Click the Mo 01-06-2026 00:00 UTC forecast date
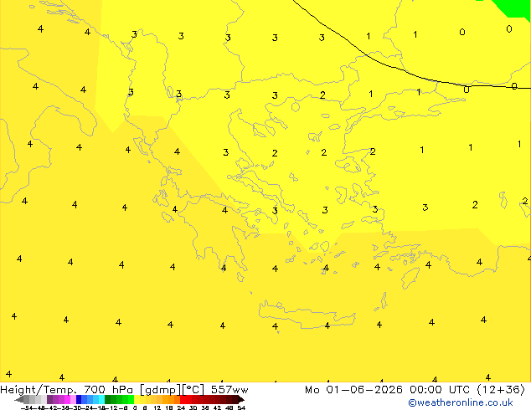531x410 pixels. pos(387,390)
